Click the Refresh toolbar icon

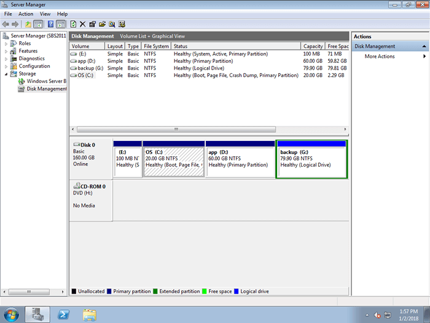click(73, 24)
